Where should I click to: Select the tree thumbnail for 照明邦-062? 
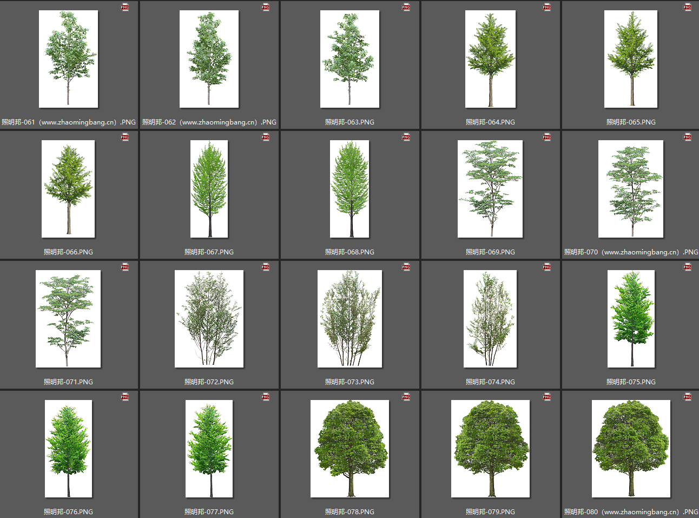209,59
